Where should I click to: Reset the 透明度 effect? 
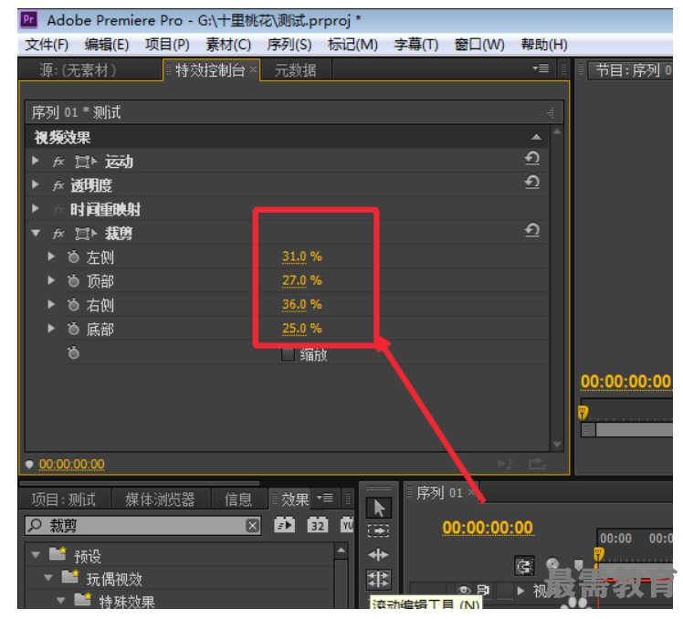coord(531,182)
